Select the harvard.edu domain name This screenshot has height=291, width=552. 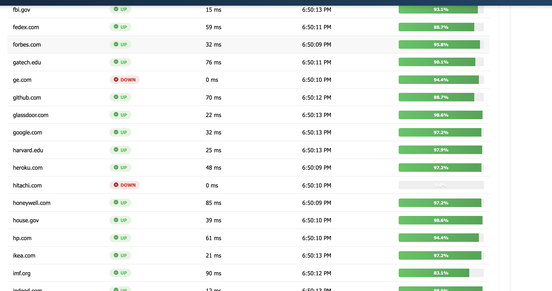click(x=28, y=150)
